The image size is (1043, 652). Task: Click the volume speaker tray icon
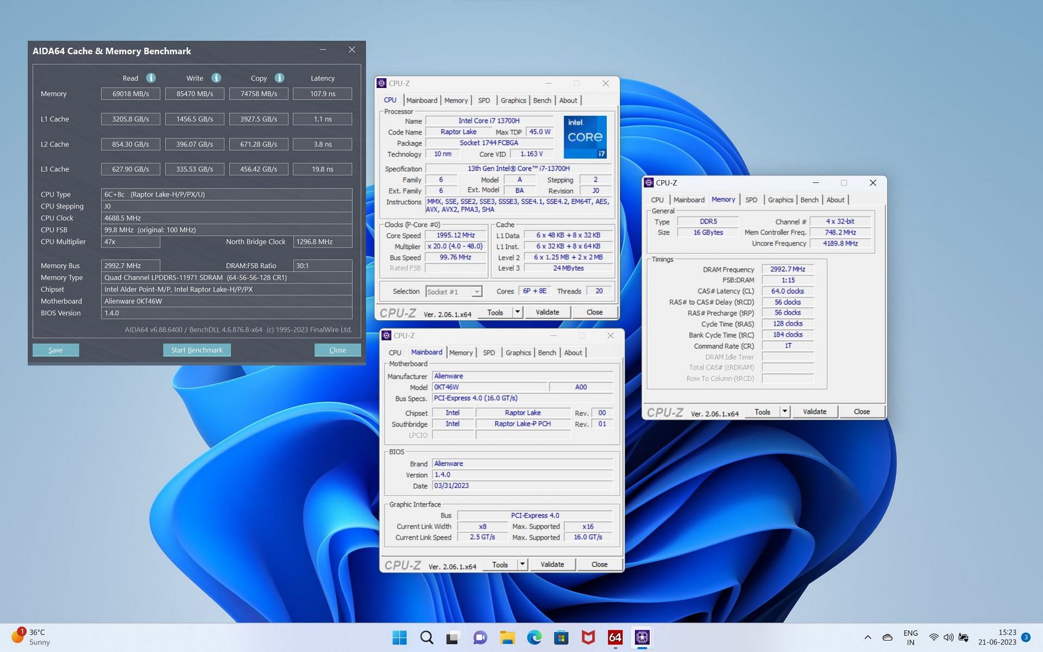(948, 637)
